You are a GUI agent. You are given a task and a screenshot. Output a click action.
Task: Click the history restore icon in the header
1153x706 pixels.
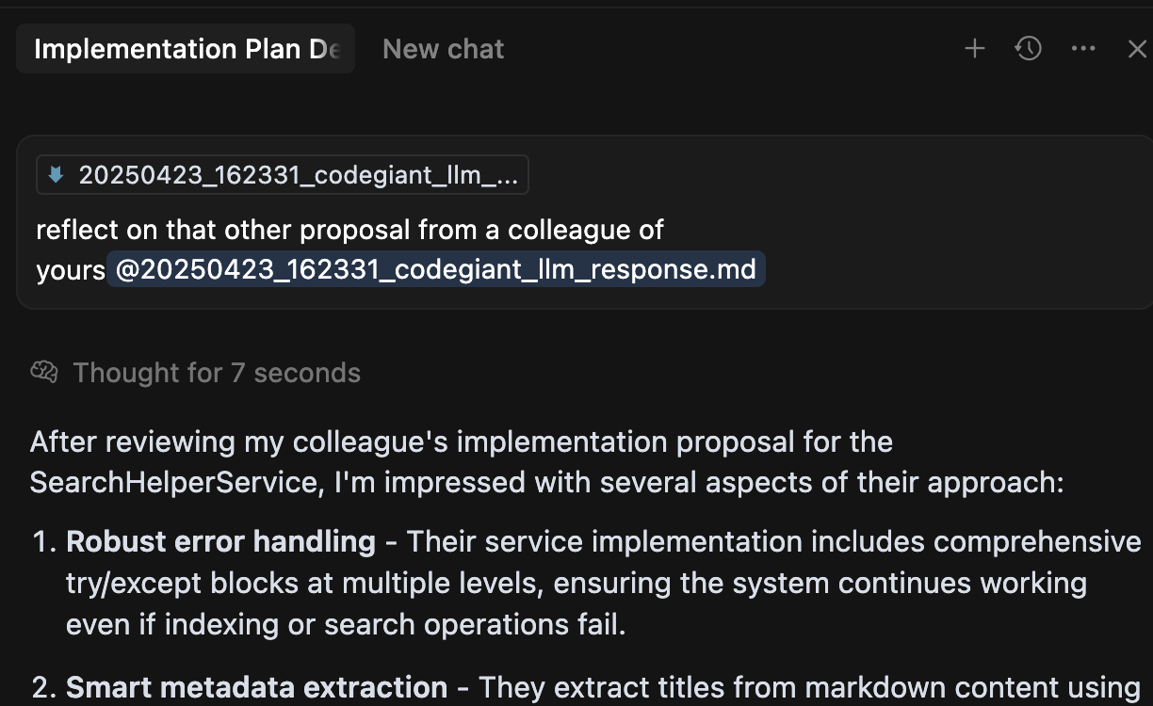tap(1029, 48)
